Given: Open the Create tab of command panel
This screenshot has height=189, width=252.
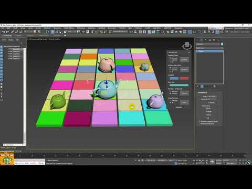Looking at the screenshot, I should (x=197, y=40).
